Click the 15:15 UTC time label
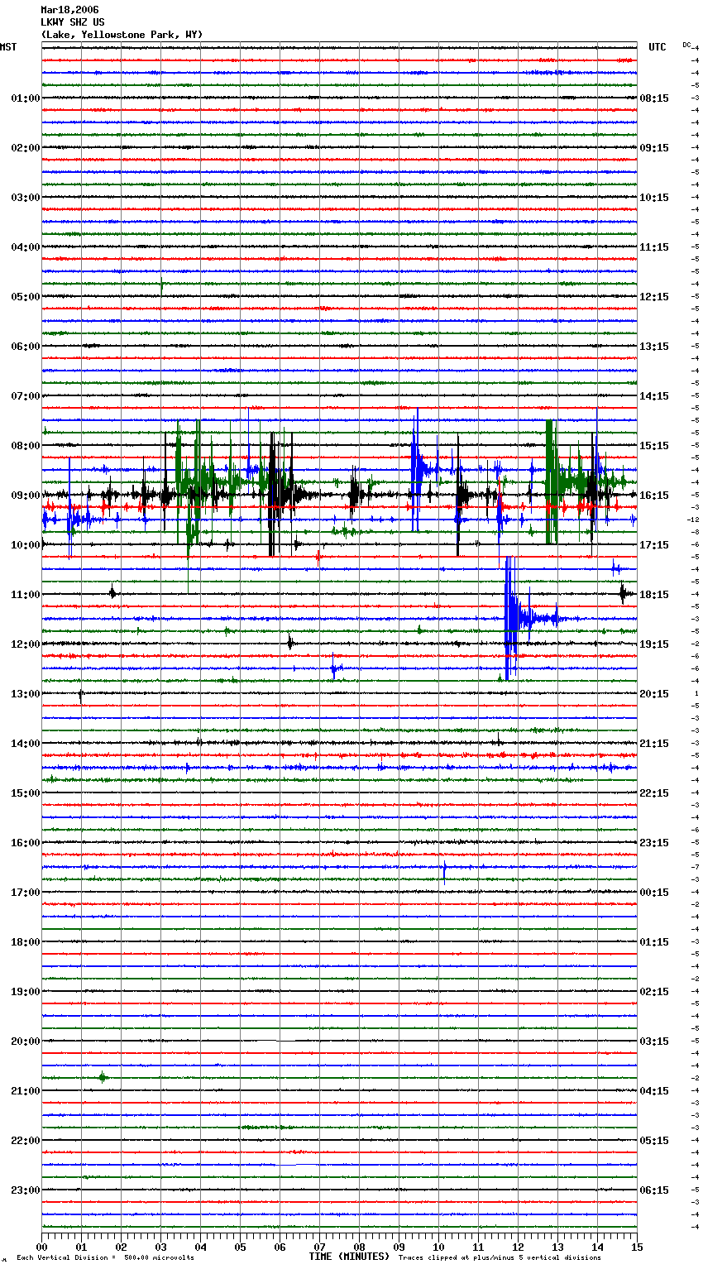Viewport: 703px width, 1269px height. (654, 446)
